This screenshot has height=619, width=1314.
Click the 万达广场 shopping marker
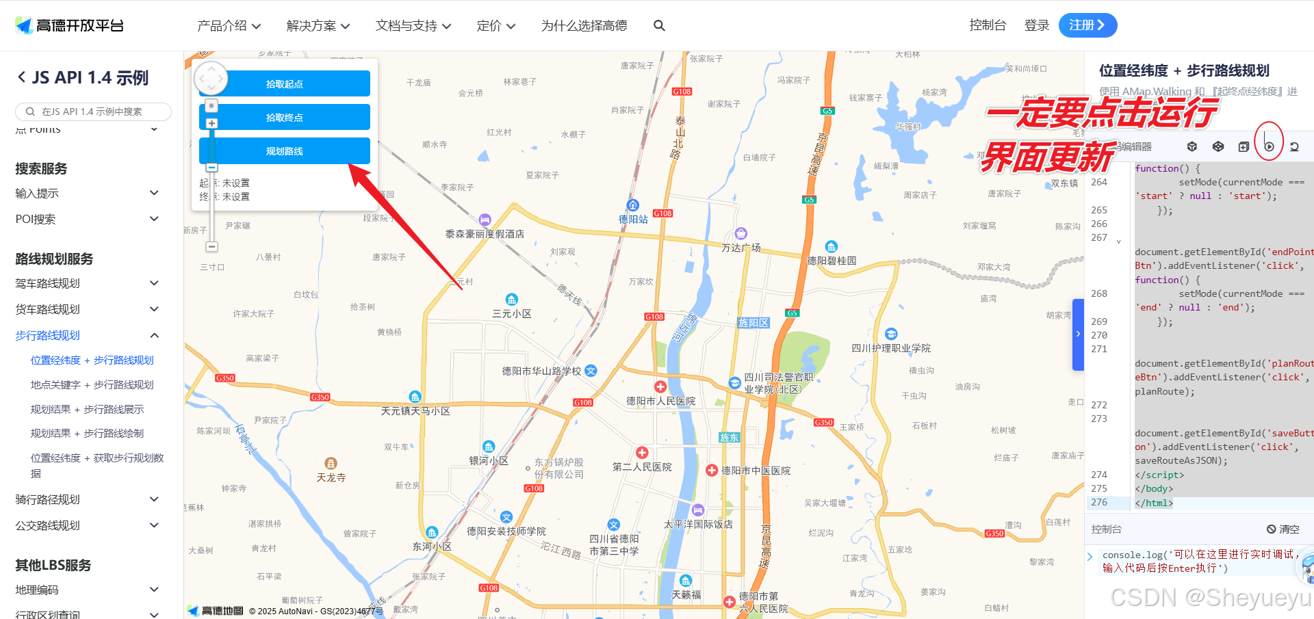(x=740, y=234)
